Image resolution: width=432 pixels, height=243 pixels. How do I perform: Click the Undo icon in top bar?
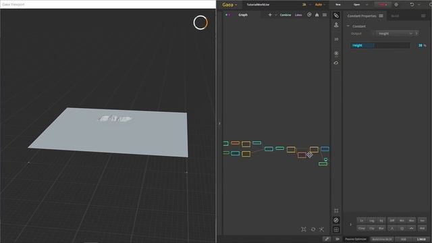tap(412, 5)
